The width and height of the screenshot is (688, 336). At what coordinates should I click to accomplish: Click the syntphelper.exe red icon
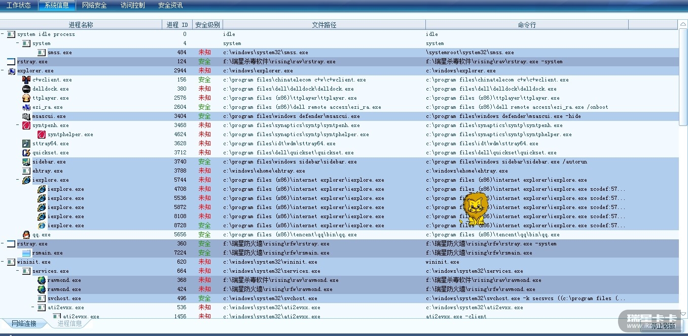[42, 135]
